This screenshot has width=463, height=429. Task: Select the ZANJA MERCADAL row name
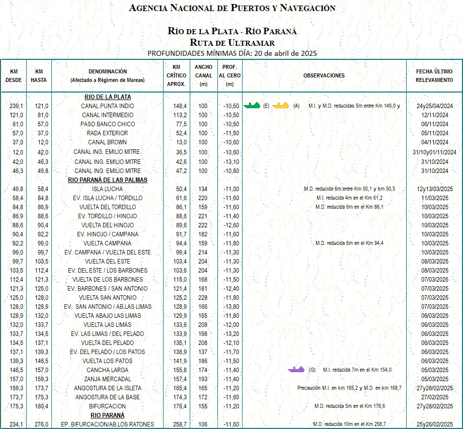tap(108, 379)
